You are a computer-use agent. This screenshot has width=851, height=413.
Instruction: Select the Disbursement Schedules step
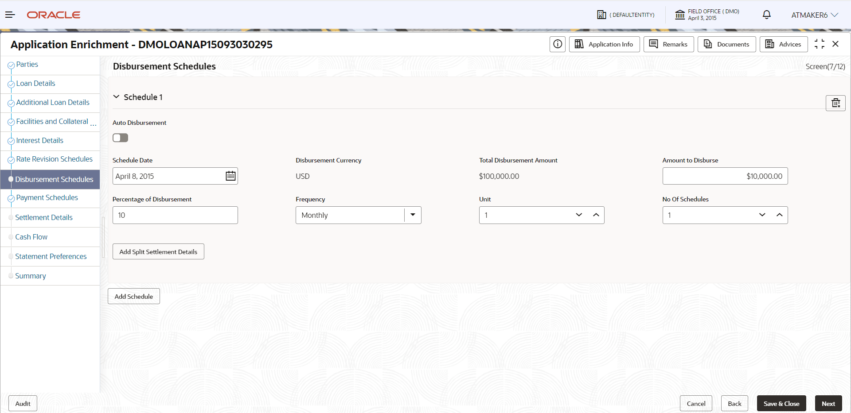(50, 179)
